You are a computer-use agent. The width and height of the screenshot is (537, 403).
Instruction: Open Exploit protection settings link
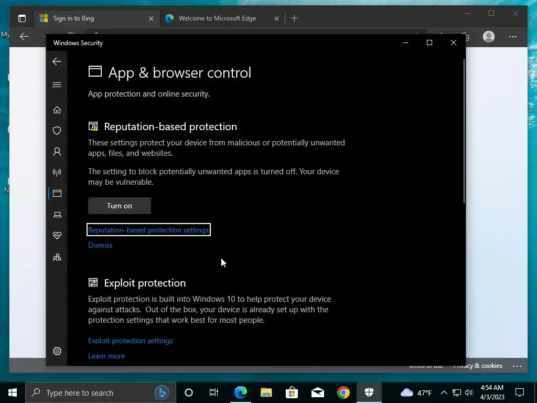click(130, 341)
